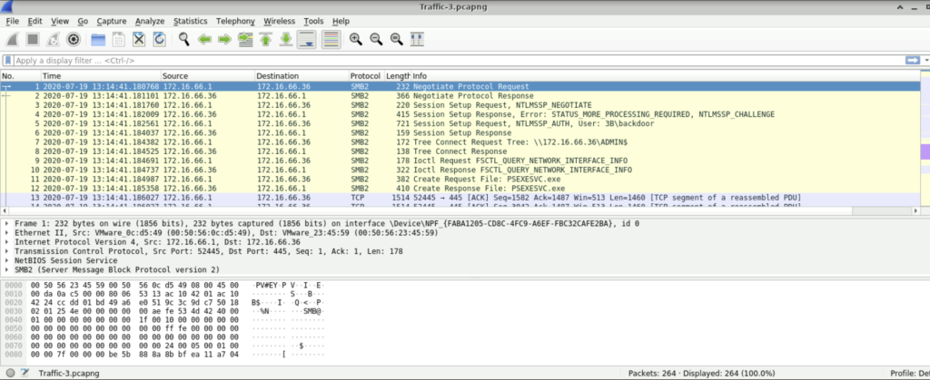This screenshot has width=930, height=380.
Task: Click the expert information status indicator
Action: (8, 373)
